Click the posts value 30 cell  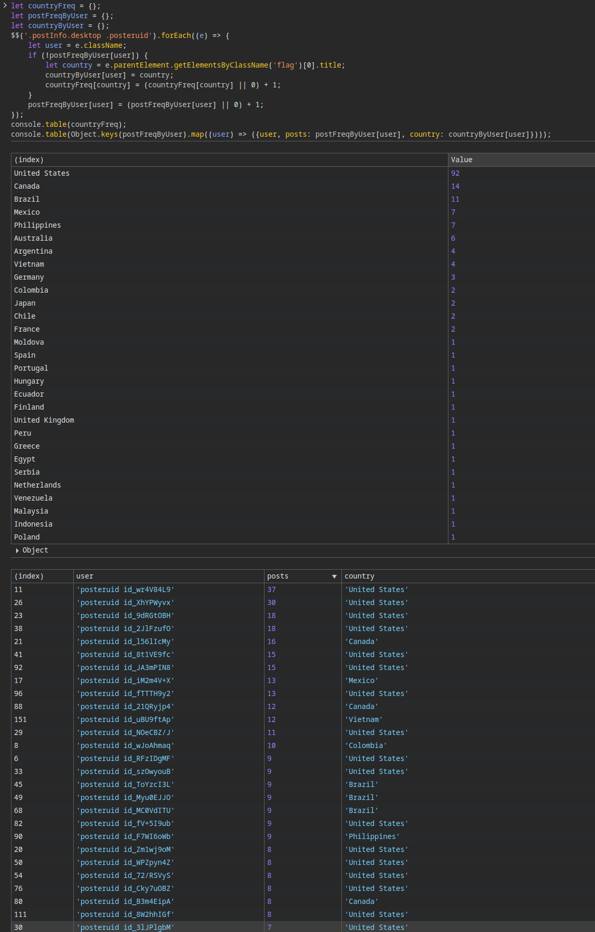click(x=272, y=602)
